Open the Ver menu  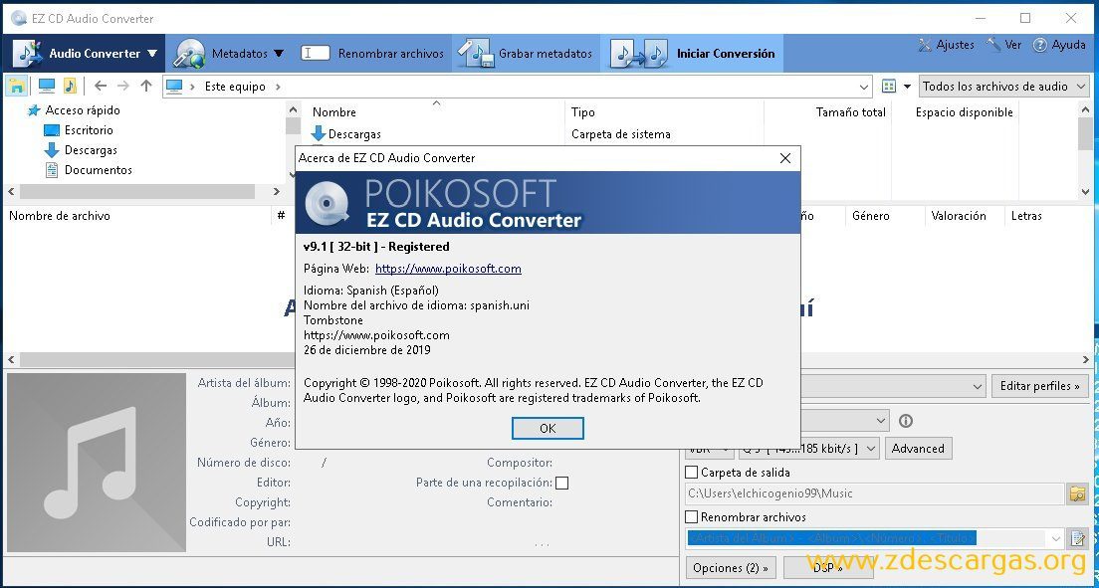click(1003, 45)
